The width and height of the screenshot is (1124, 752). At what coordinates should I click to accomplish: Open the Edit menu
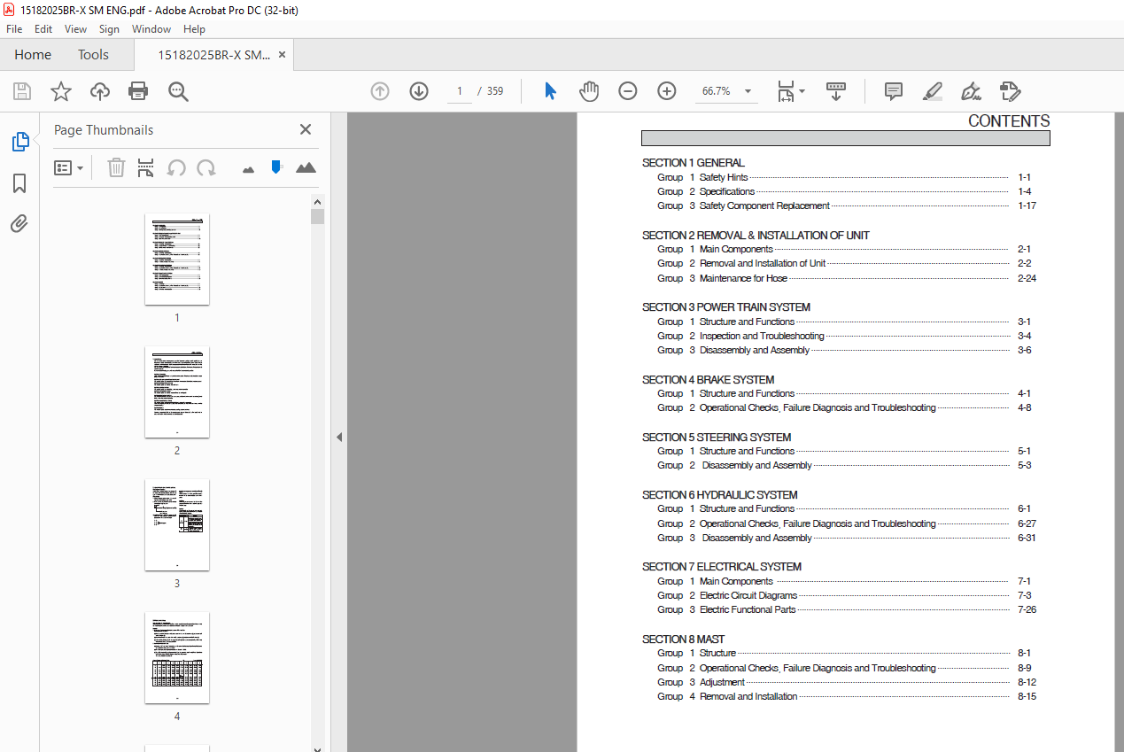(43, 29)
